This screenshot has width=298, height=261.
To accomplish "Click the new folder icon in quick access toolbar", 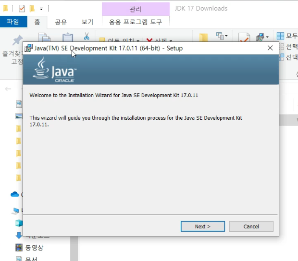I will [32, 8].
